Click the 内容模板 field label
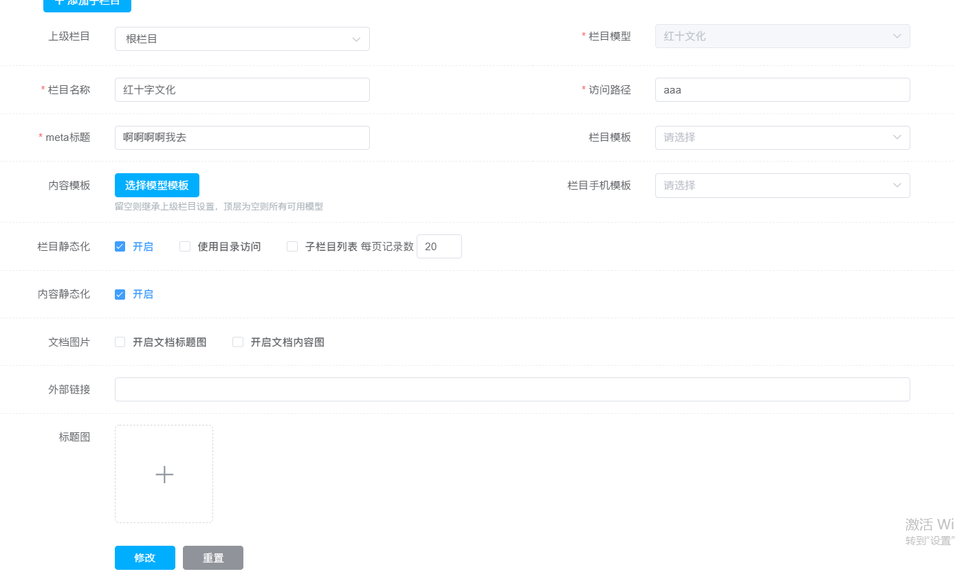The image size is (955, 576). click(x=69, y=186)
